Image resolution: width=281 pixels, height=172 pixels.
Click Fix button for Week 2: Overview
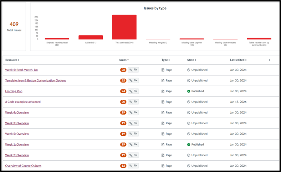click(133, 155)
